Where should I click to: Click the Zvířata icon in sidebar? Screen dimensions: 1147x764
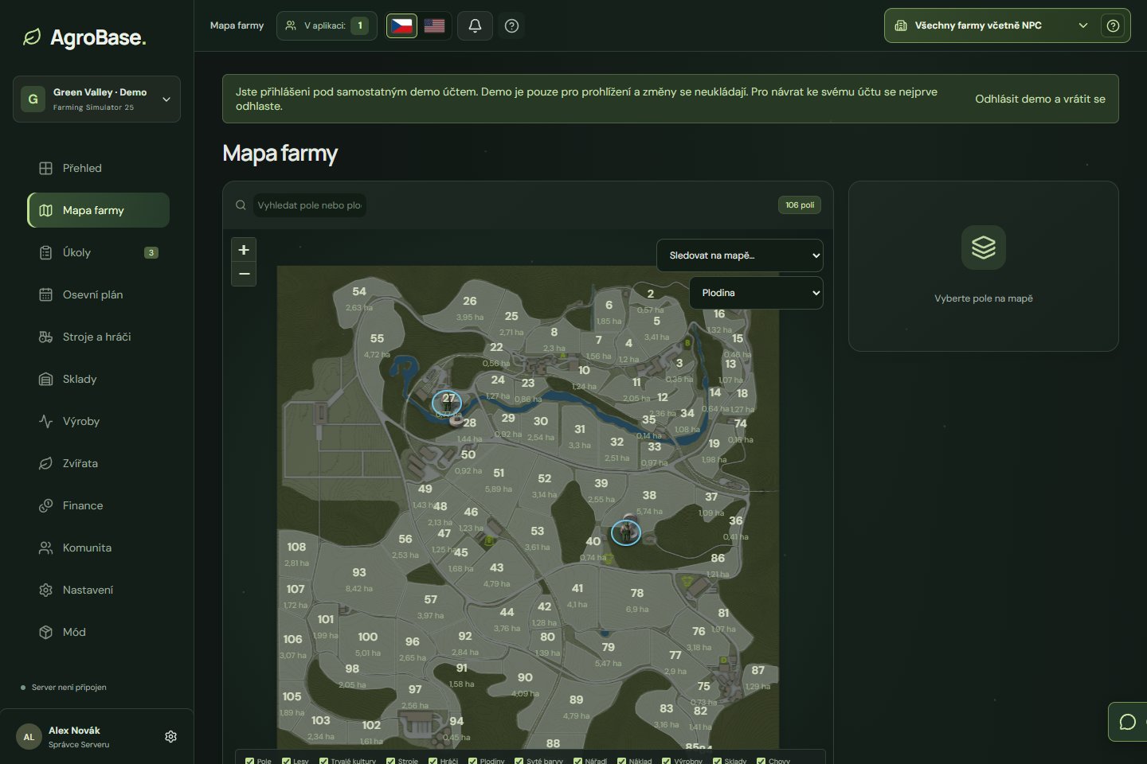tap(45, 463)
